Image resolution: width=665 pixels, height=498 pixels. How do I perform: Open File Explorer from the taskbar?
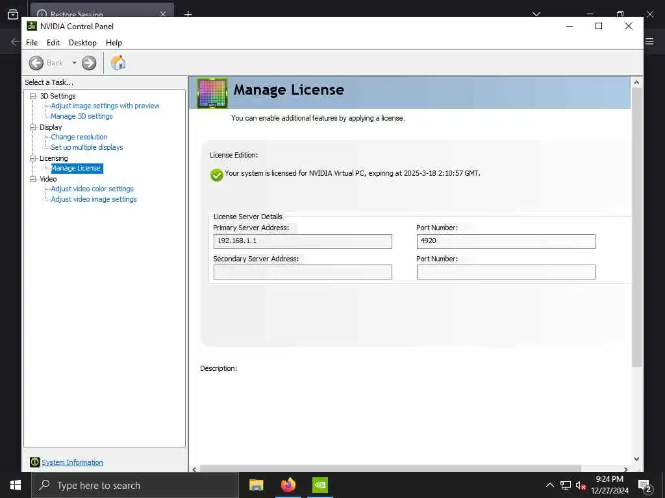[x=256, y=485]
